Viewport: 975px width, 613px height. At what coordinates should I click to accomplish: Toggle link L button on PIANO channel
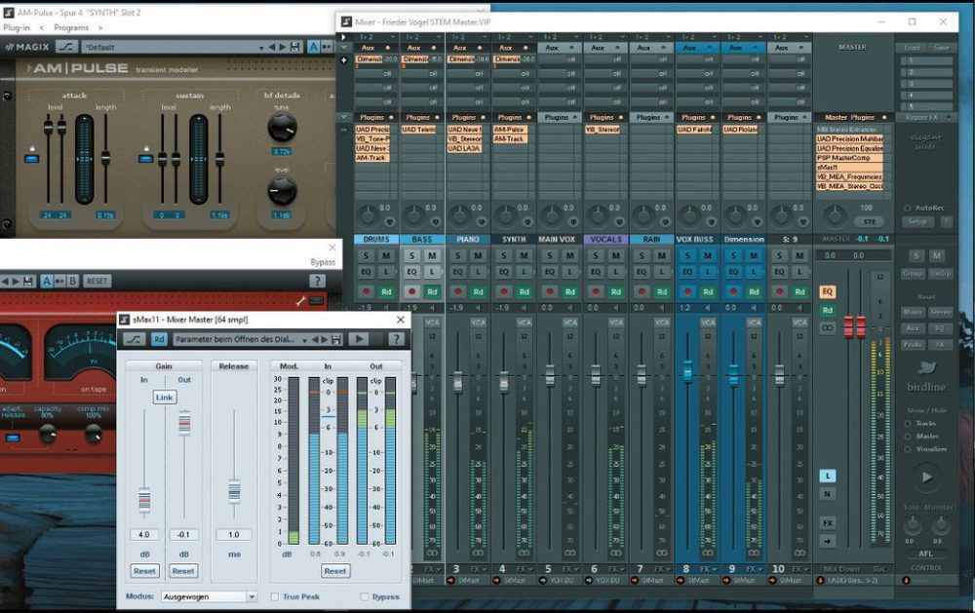pos(478,272)
